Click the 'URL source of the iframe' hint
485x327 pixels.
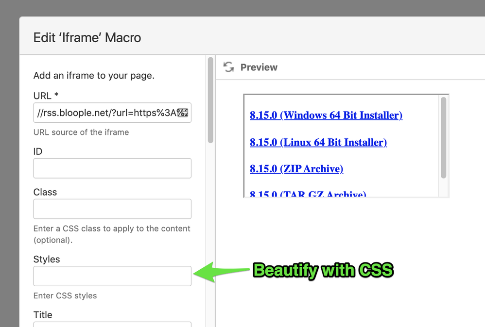pyautogui.click(x=81, y=132)
